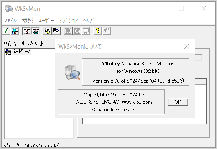Close the WkSvMonについて dialog
217x149 pixels.
tap(187, 46)
